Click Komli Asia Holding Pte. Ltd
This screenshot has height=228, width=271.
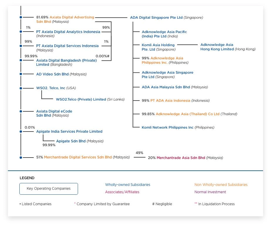click(158, 47)
